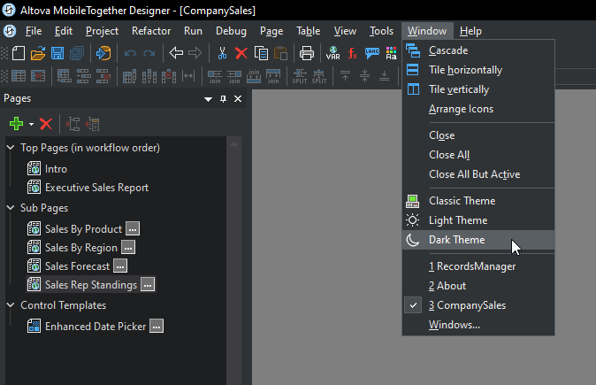Select Sales Rep Standings subpage

[91, 285]
